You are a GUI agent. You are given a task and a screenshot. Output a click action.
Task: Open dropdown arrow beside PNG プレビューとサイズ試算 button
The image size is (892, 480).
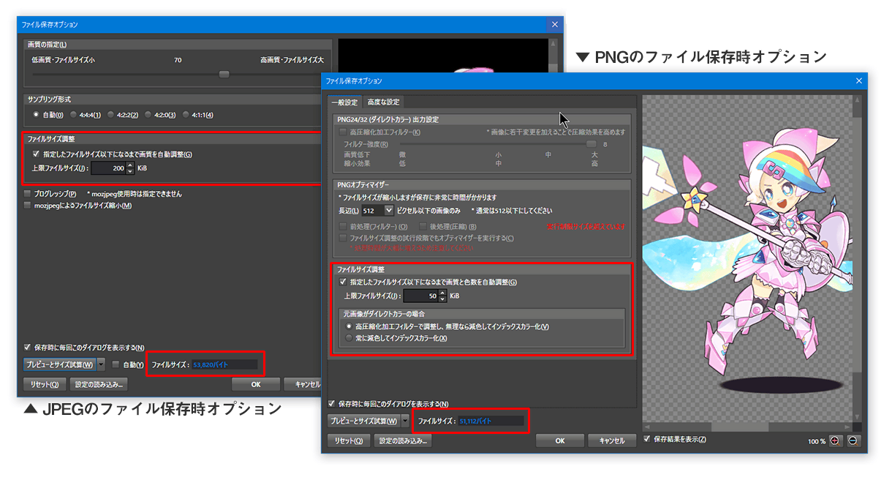[406, 421]
